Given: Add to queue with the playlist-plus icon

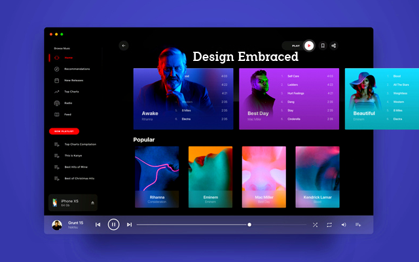Looking at the screenshot, I should (x=358, y=225).
